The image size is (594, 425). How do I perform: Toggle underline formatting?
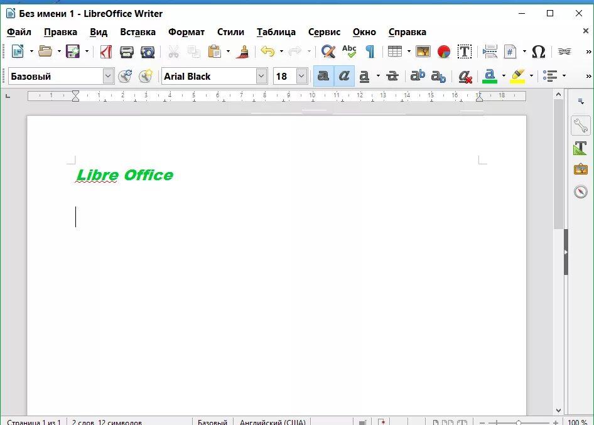pyautogui.click(x=364, y=76)
